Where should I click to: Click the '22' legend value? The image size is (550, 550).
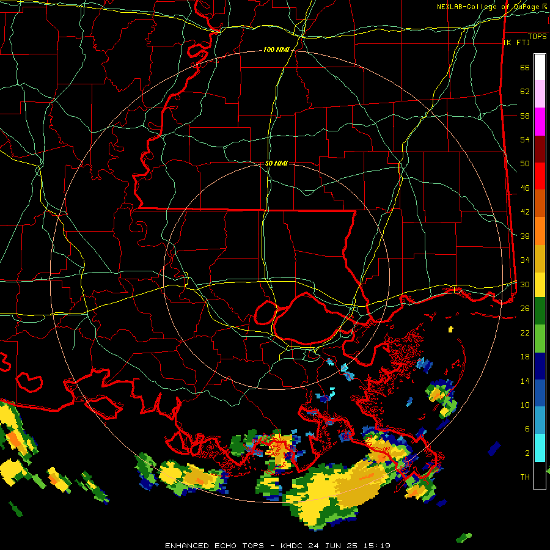(x=525, y=332)
